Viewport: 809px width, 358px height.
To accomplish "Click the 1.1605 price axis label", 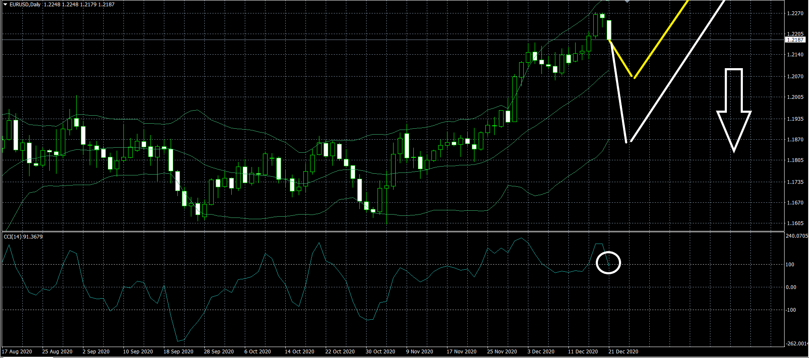I will click(795, 224).
